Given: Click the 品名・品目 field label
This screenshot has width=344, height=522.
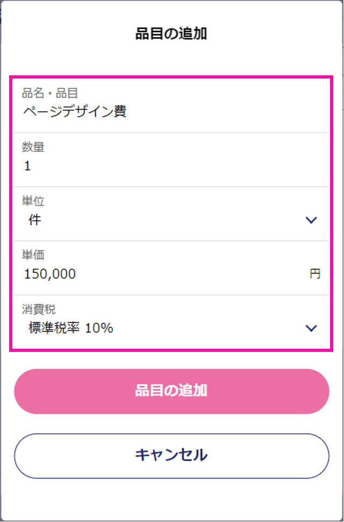Looking at the screenshot, I should tap(50, 94).
